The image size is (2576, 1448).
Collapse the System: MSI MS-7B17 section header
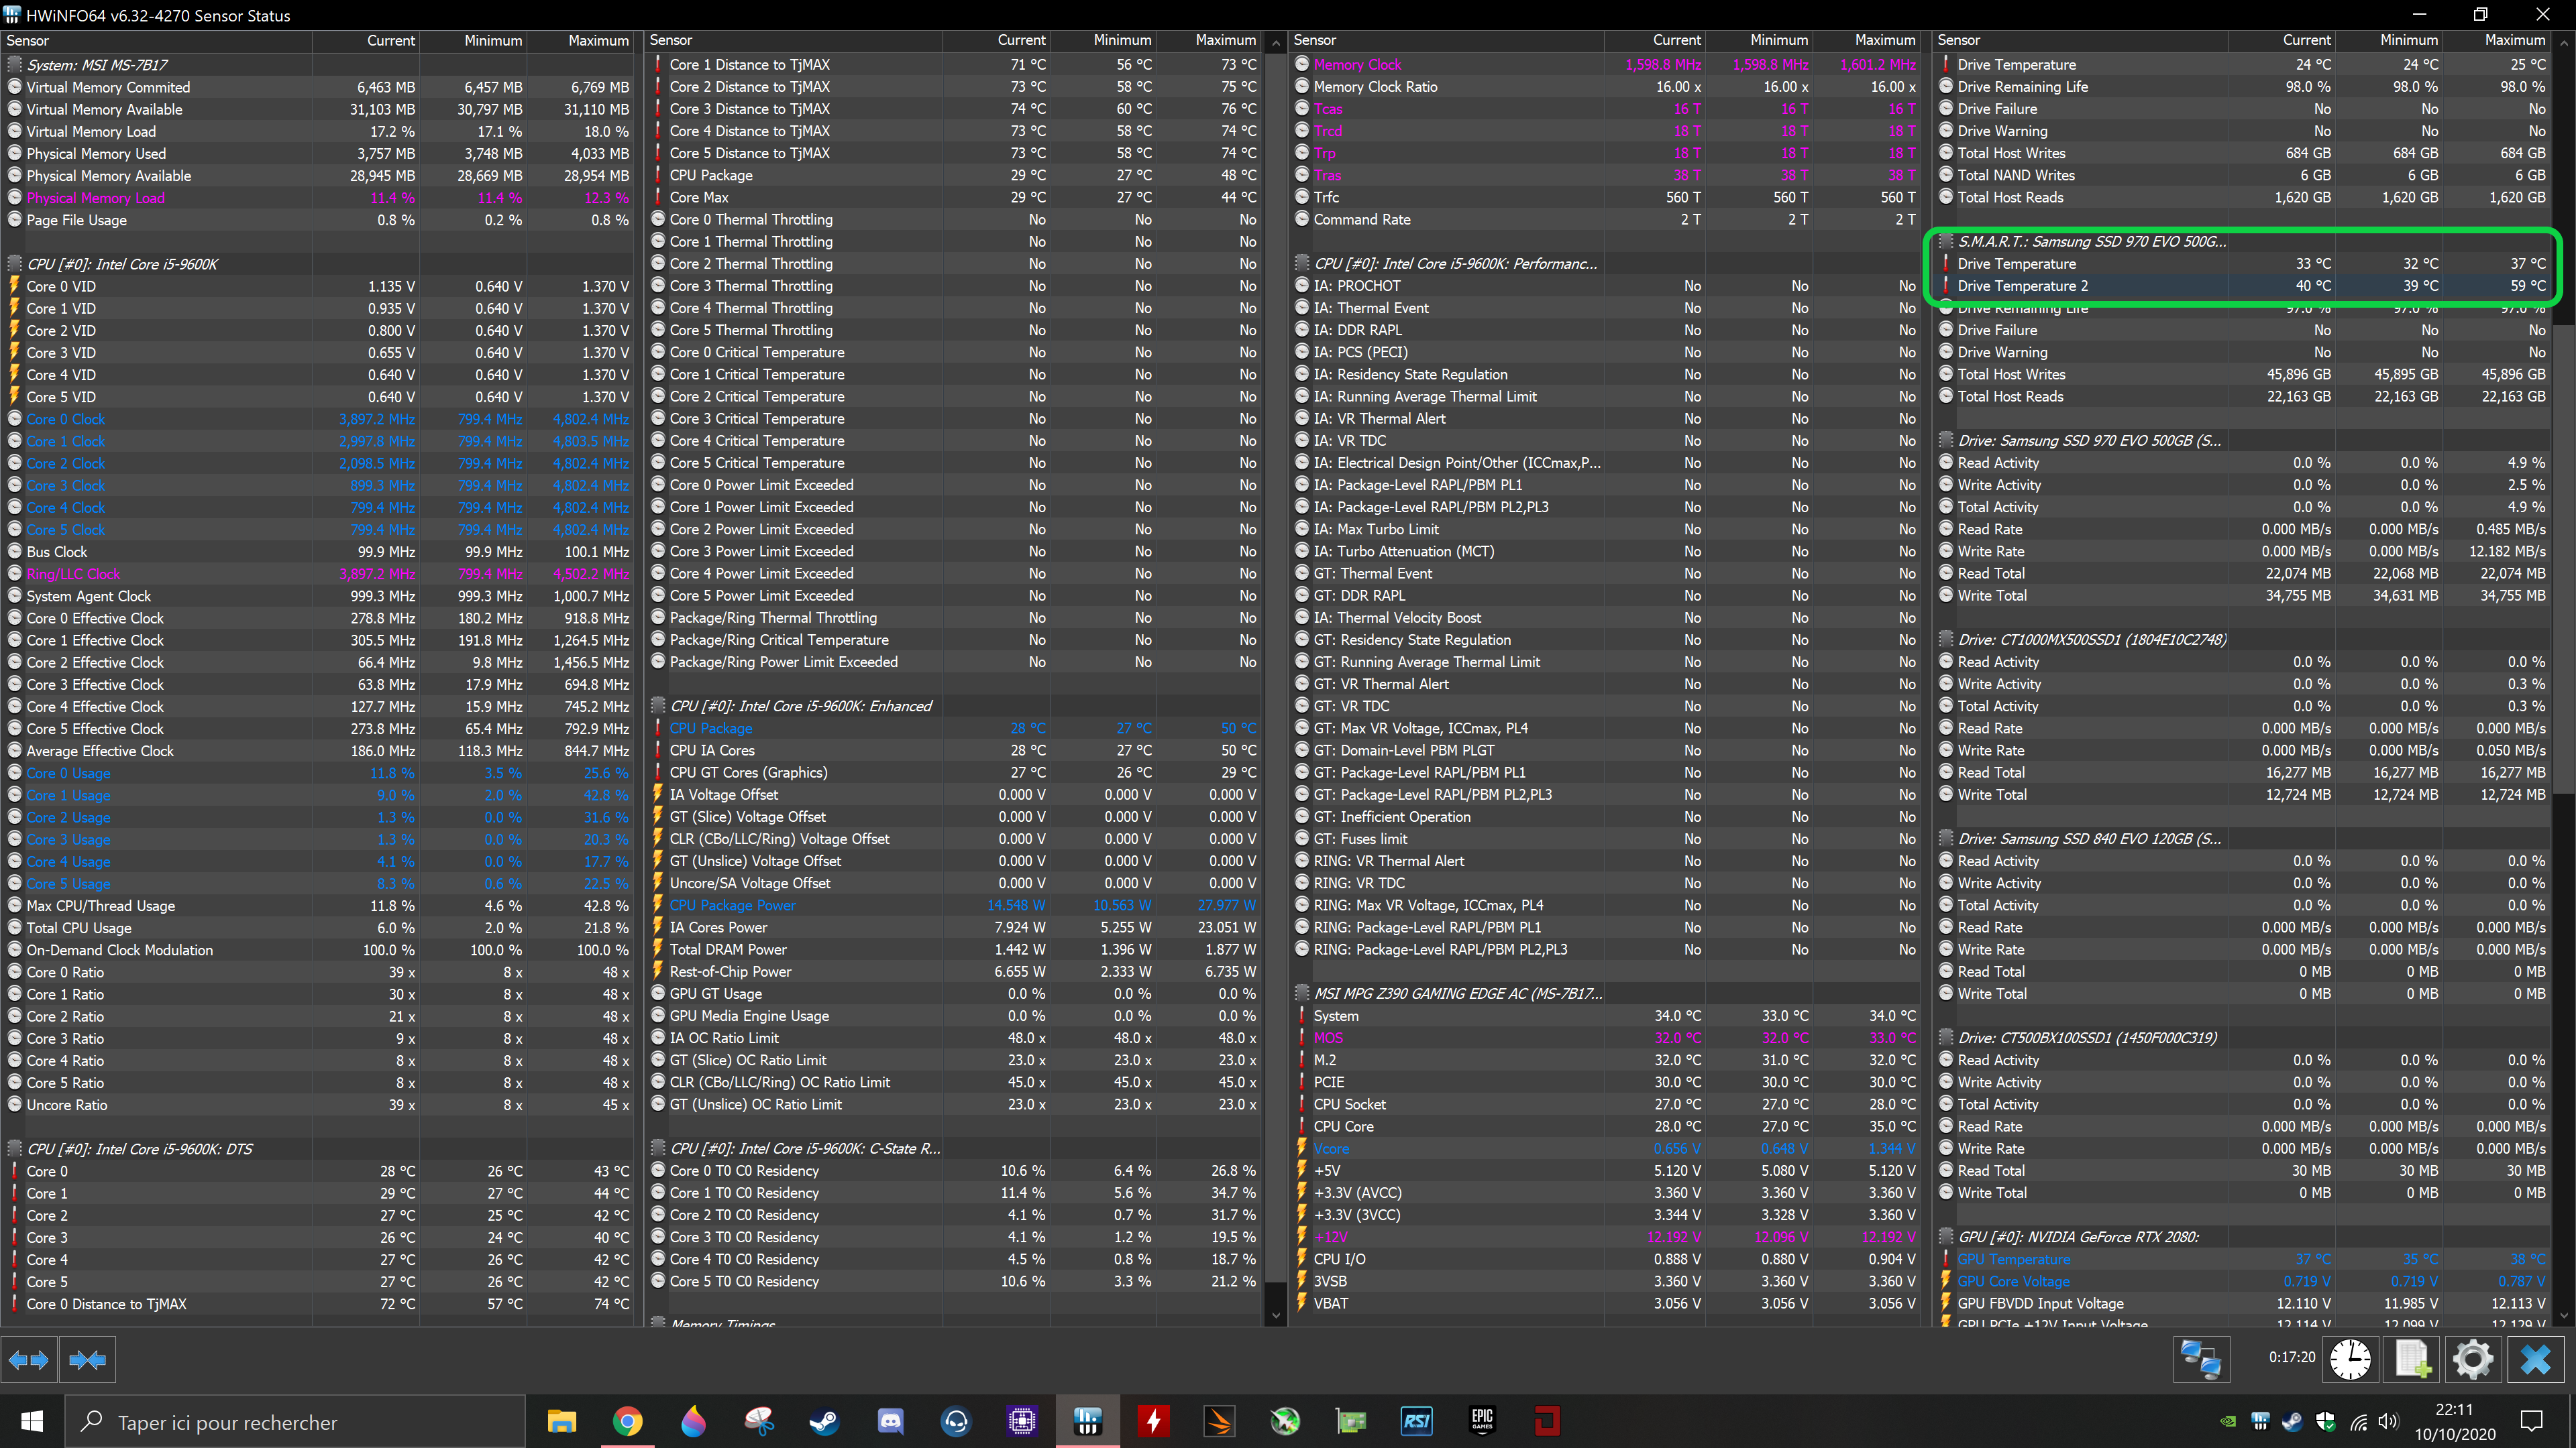[x=97, y=65]
